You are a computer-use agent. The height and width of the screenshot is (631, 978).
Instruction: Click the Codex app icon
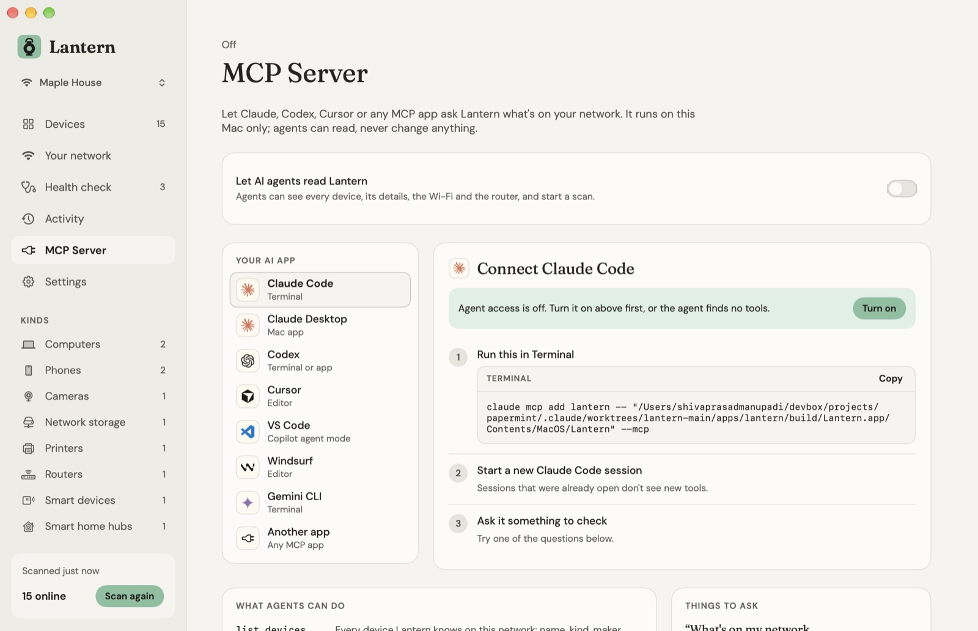(248, 361)
